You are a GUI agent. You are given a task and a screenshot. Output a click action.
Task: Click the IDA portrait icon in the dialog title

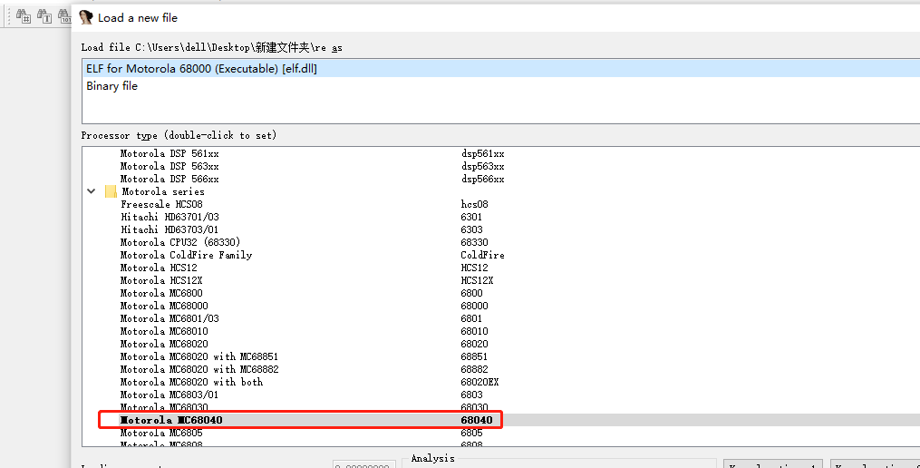(x=86, y=17)
